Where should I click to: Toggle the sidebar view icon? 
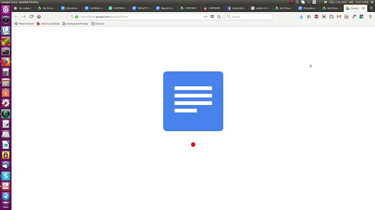pos(331,17)
